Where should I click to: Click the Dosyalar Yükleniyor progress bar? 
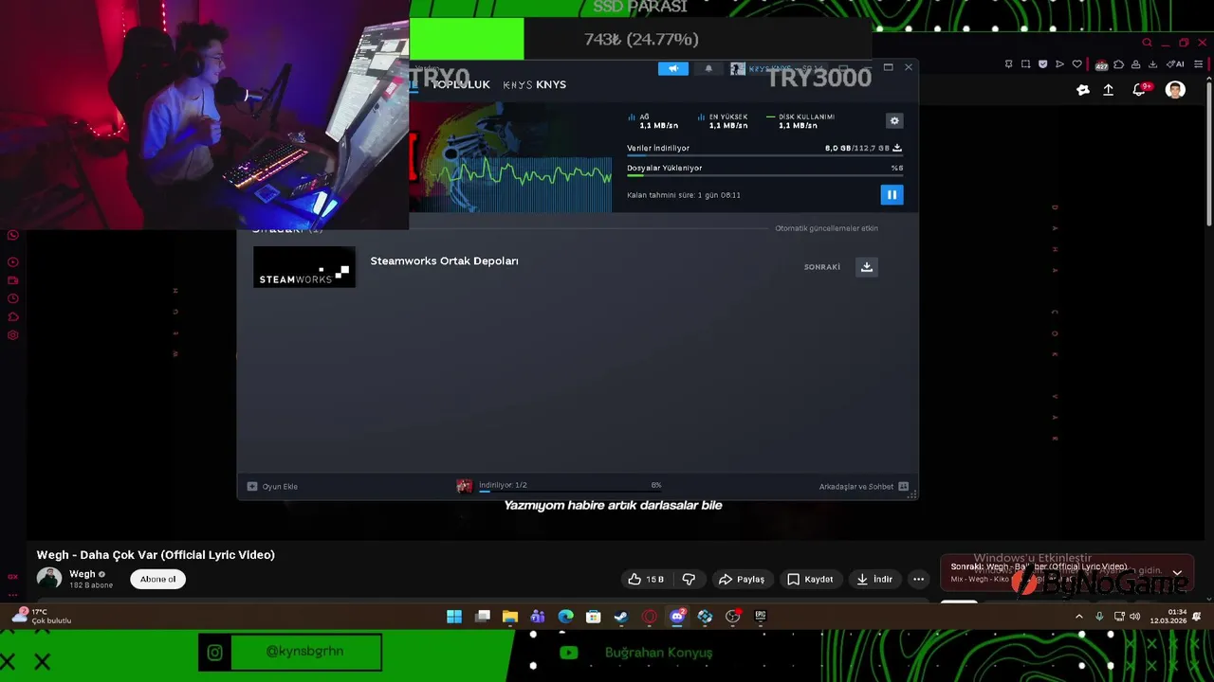click(x=764, y=175)
